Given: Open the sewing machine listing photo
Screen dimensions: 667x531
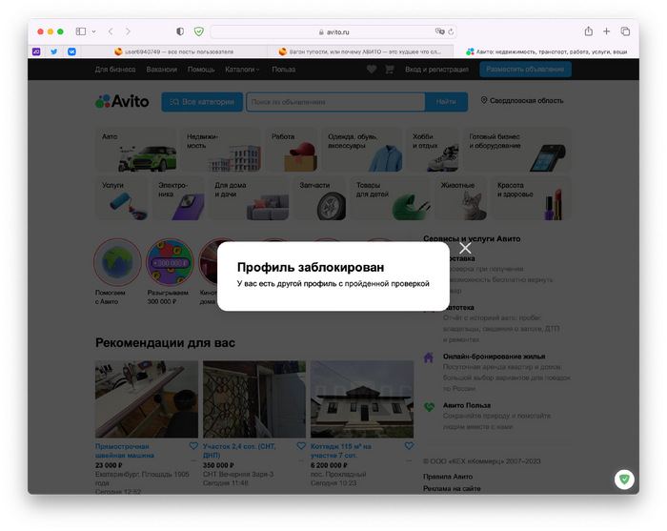Looking at the screenshot, I should [x=147, y=399].
